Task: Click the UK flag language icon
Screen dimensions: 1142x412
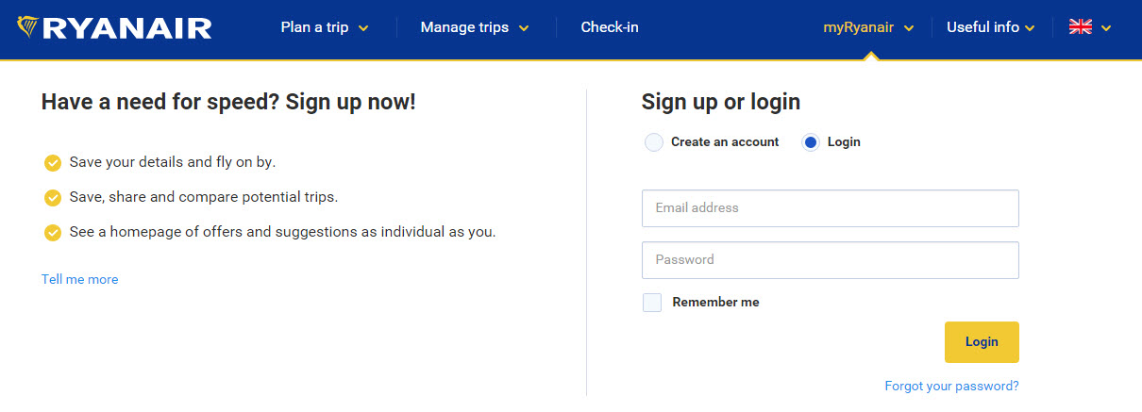Action: [1080, 27]
